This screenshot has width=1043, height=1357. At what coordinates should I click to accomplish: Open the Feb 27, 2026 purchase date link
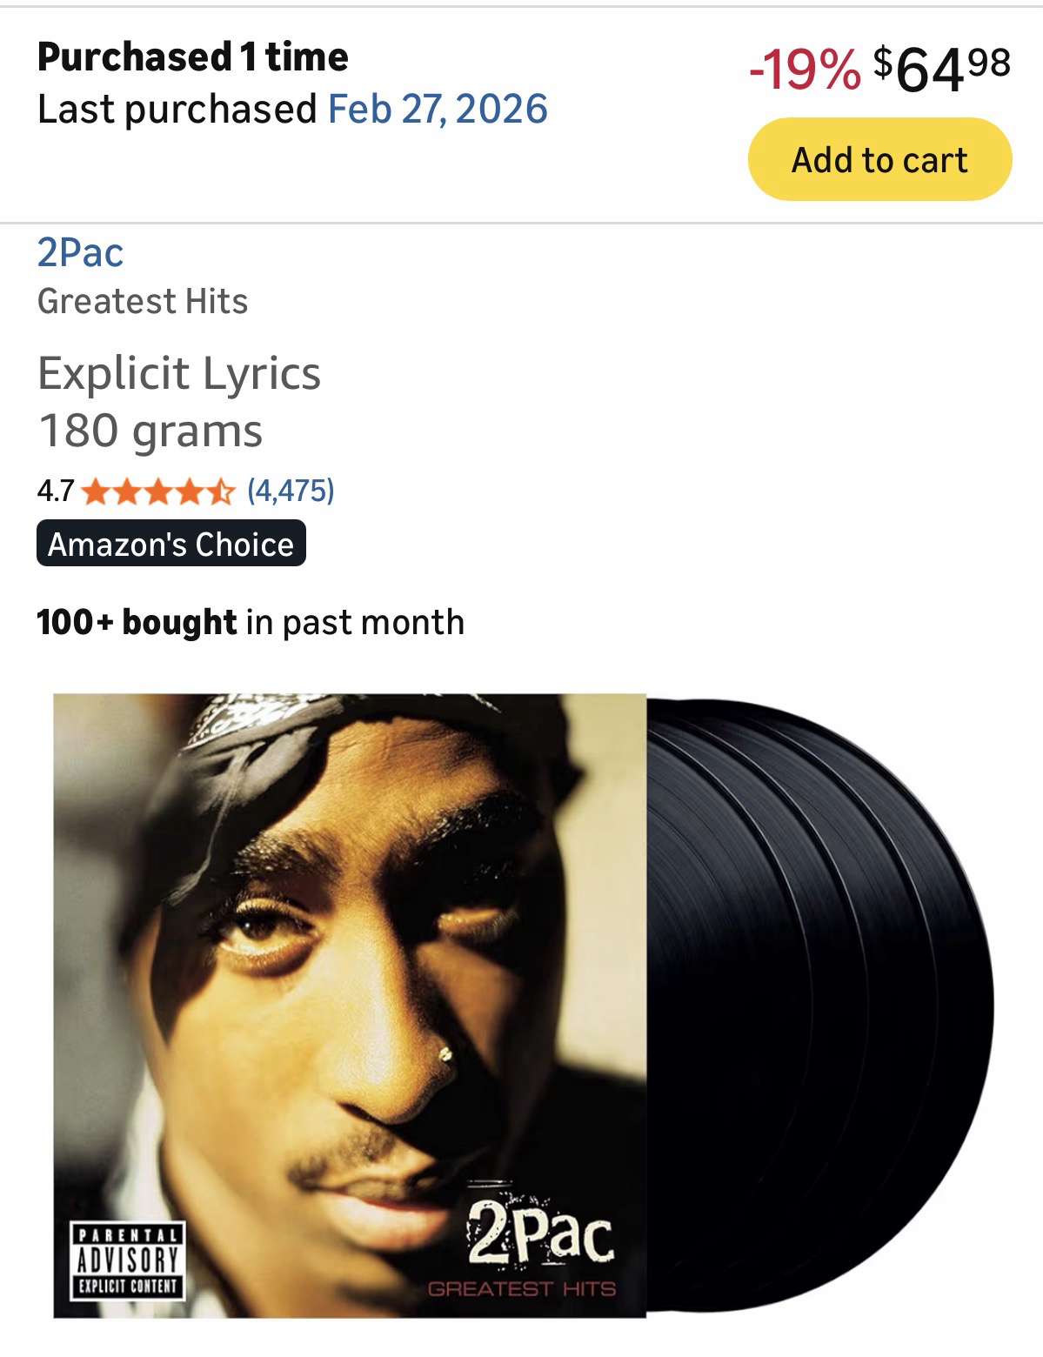(x=438, y=109)
